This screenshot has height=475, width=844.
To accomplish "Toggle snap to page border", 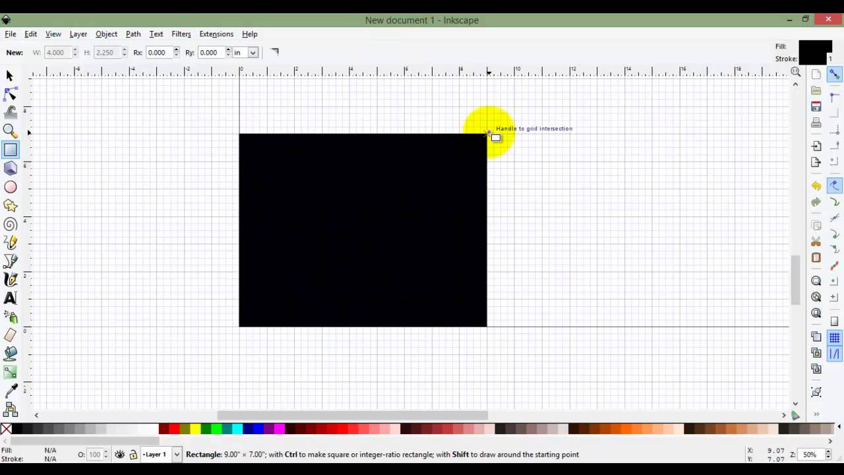I will pyautogui.click(x=834, y=321).
